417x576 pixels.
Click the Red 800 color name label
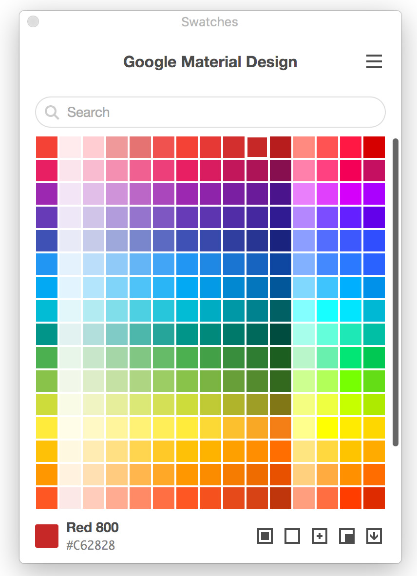(93, 527)
